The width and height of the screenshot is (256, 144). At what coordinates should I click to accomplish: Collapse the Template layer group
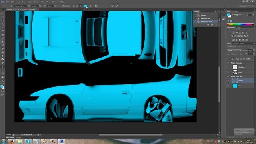(x=231, y=63)
